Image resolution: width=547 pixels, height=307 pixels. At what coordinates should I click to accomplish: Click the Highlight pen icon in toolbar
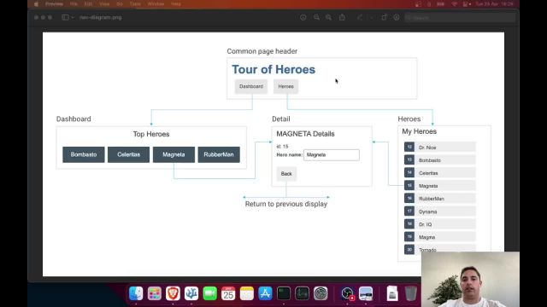359,17
